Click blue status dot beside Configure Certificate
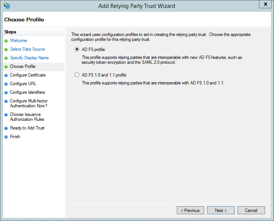This screenshot has height=221, width=274. pyautogui.click(x=6, y=75)
